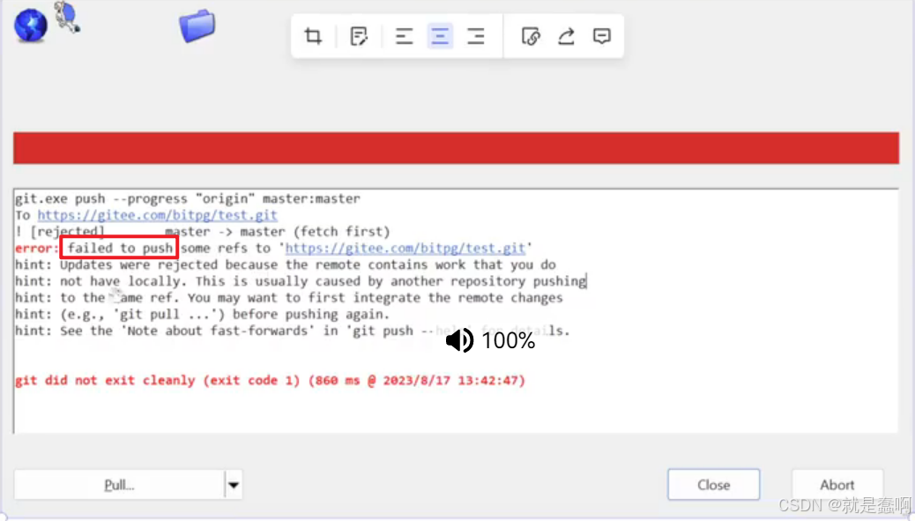The height and width of the screenshot is (521, 915).
Task: Click the speaker volume icon
Action: pos(459,340)
